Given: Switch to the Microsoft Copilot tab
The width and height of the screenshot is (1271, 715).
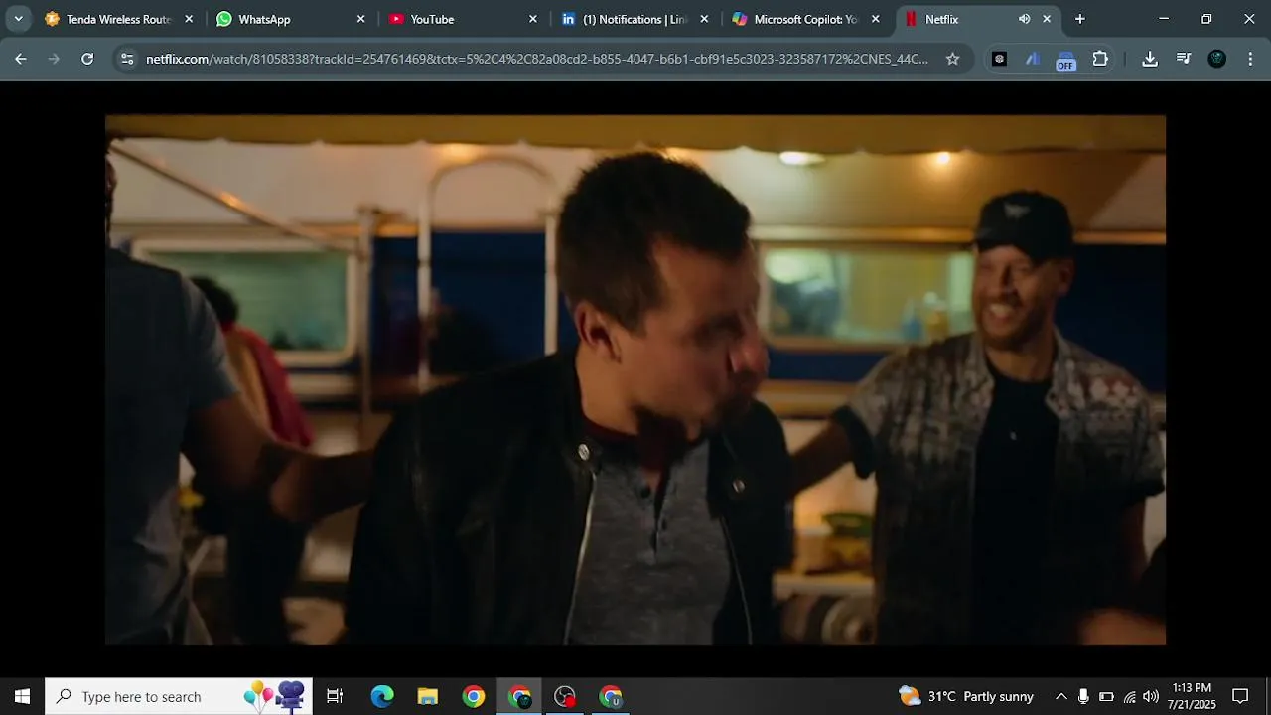Looking at the screenshot, I should pyautogui.click(x=805, y=19).
